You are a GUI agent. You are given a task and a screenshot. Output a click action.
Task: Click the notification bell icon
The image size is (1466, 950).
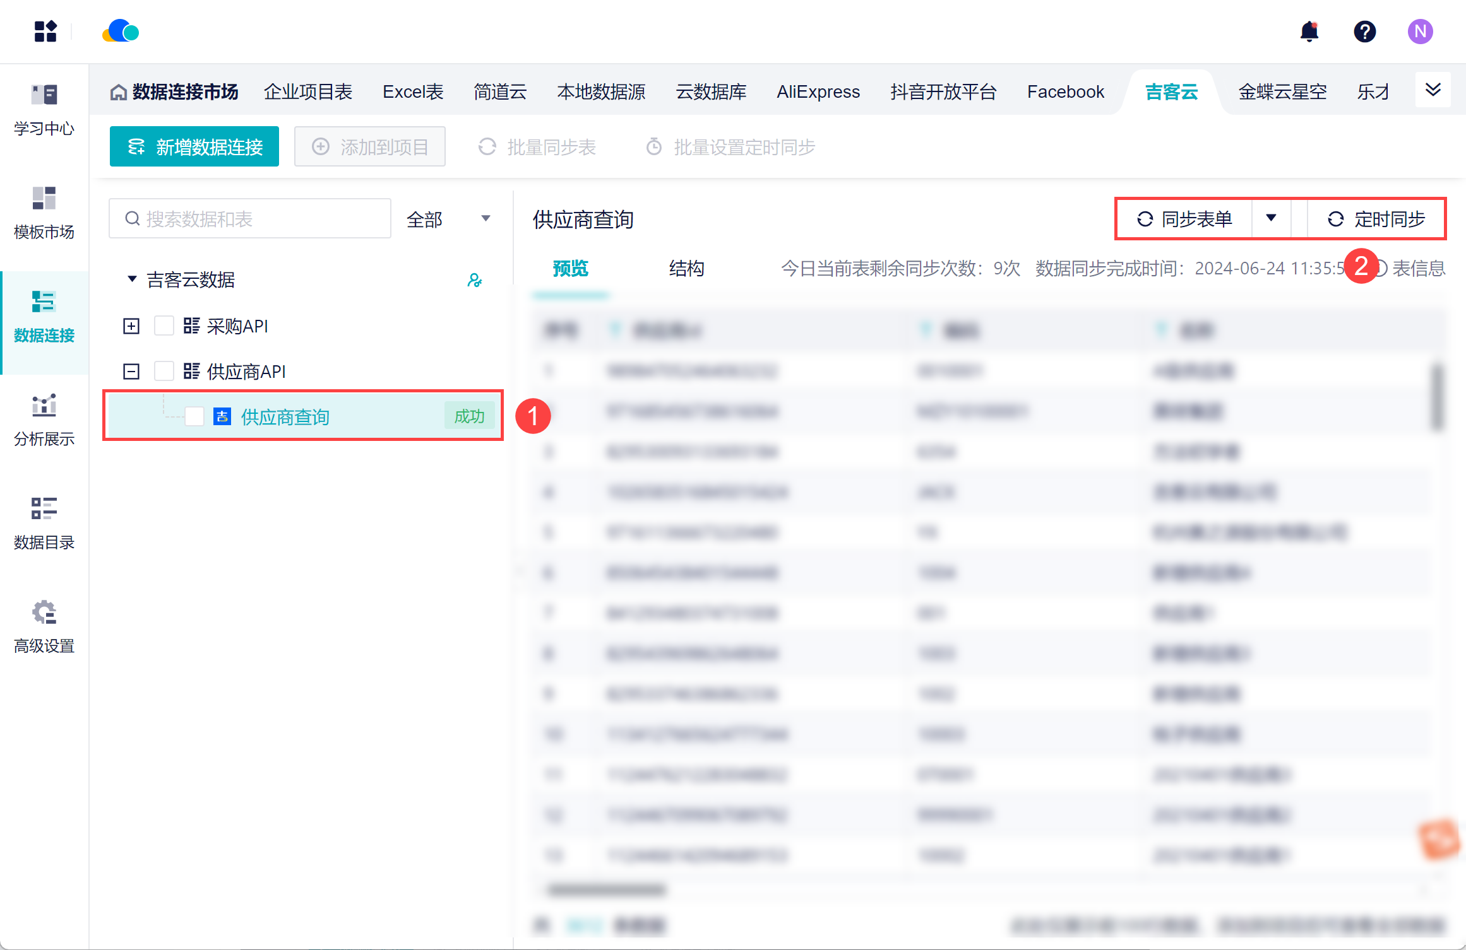click(1309, 31)
